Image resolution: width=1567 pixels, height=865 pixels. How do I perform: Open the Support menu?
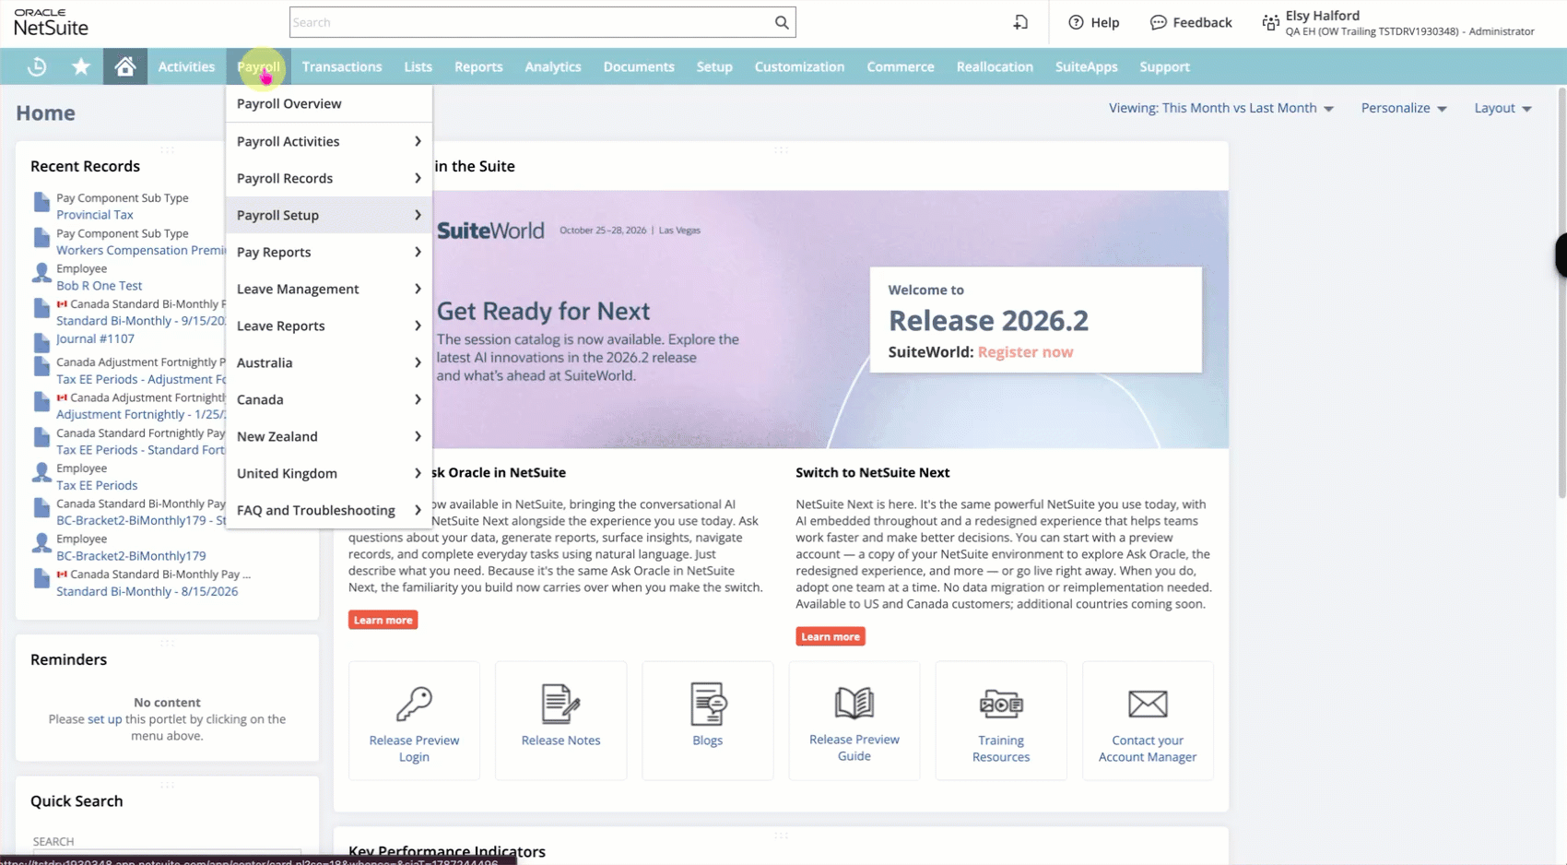coord(1164,66)
